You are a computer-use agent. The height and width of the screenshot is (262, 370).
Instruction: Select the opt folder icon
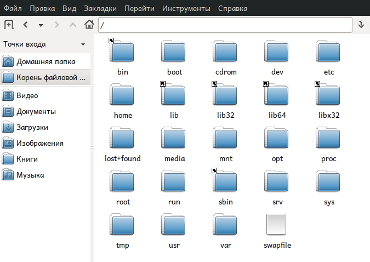277,138
